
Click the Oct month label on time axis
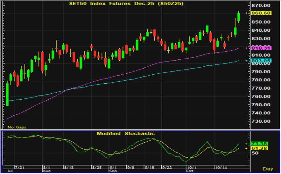pos(190,171)
